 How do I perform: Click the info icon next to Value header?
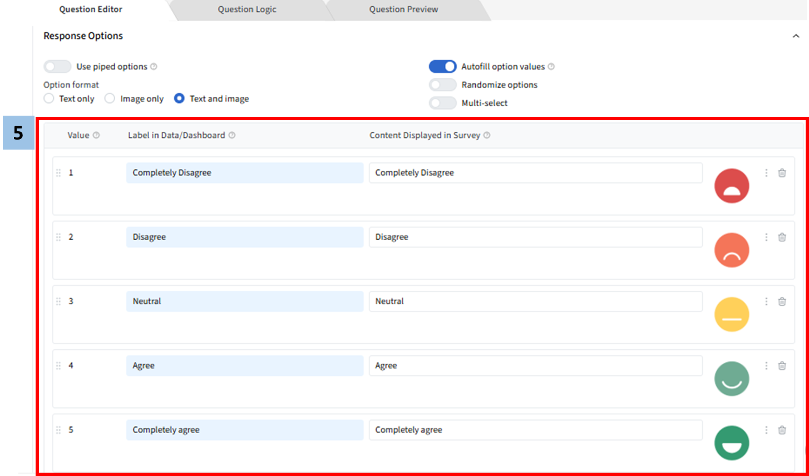[x=96, y=135]
